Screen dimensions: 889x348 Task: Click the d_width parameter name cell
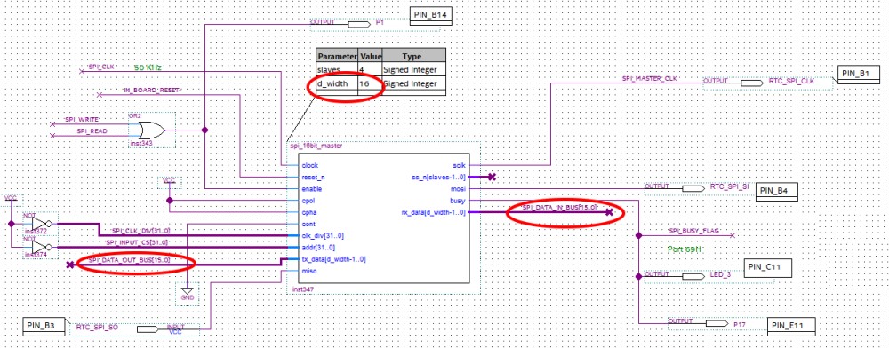(337, 83)
